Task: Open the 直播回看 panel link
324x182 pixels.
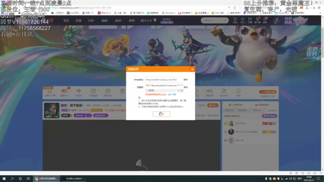Action: [262, 105]
